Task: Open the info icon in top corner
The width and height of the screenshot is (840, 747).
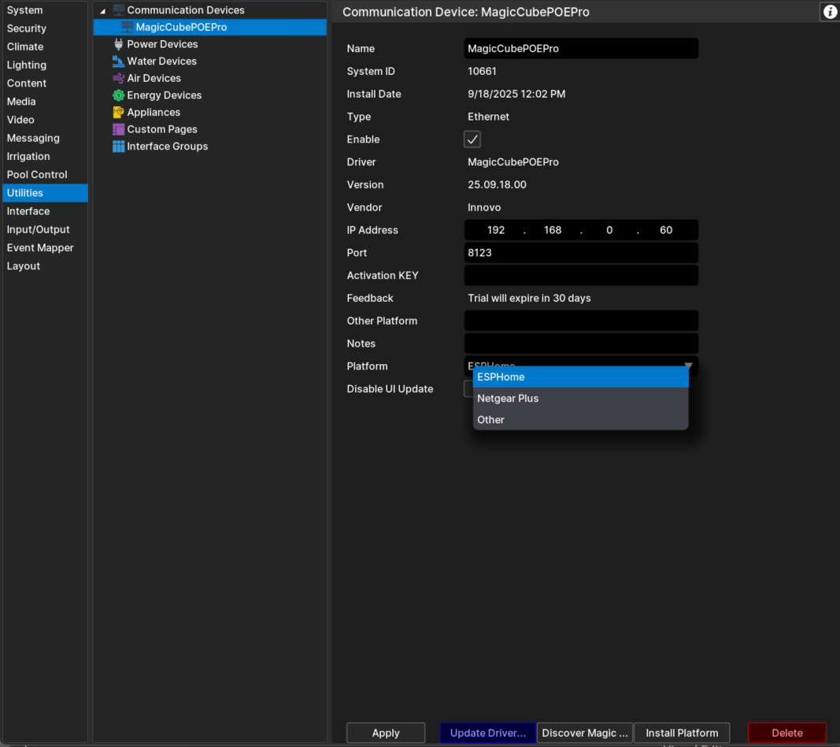Action: tap(830, 12)
